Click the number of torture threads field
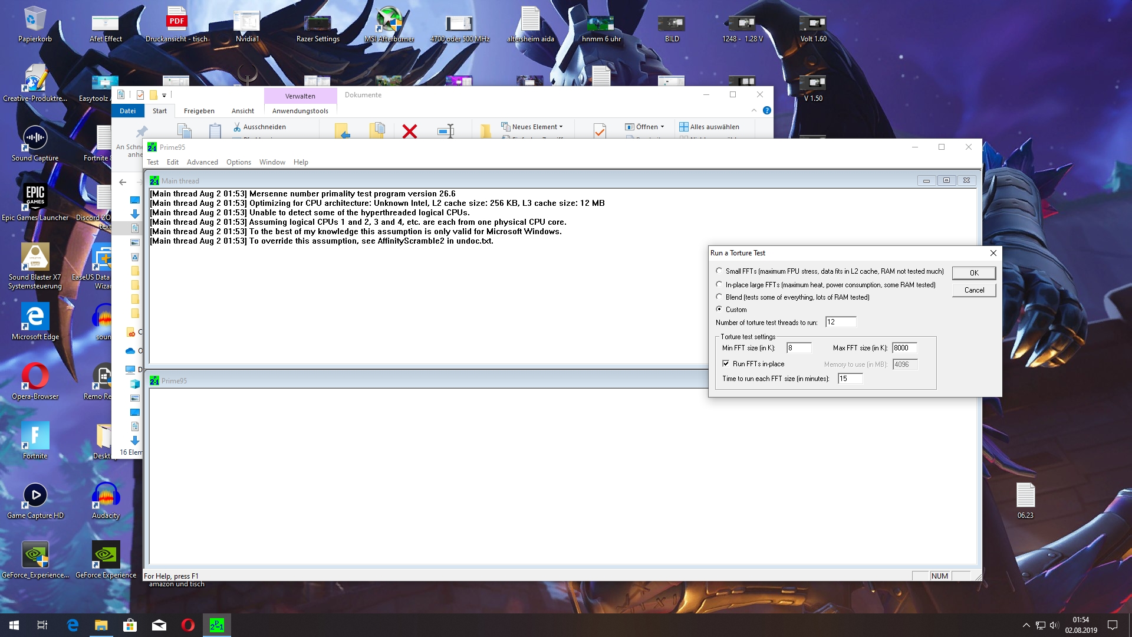 coord(841,322)
